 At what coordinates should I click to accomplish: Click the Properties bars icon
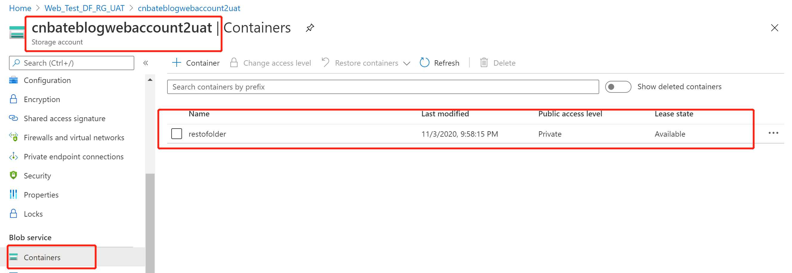coord(13,194)
